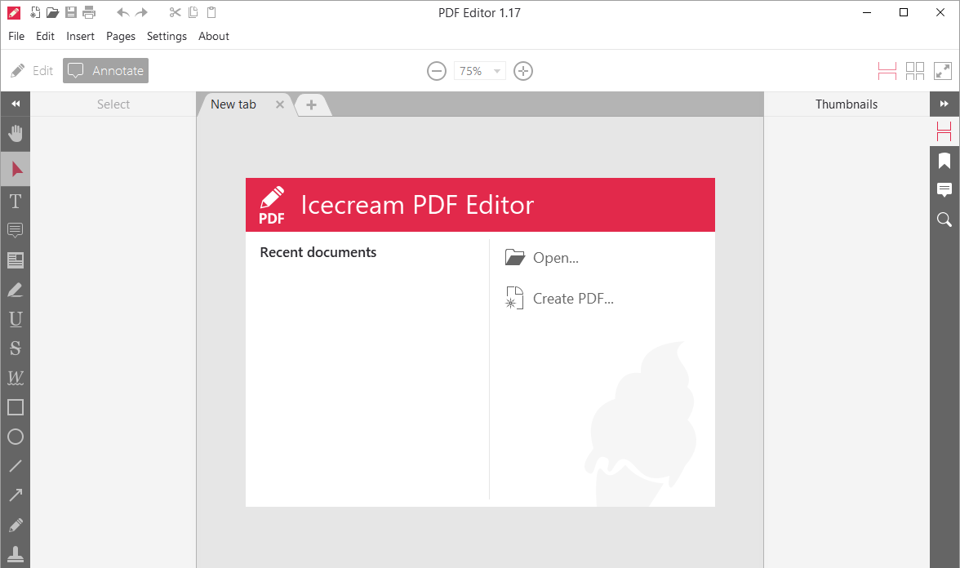Zoom out with the minus button
Viewport: 960px width, 568px height.
pyautogui.click(x=437, y=71)
